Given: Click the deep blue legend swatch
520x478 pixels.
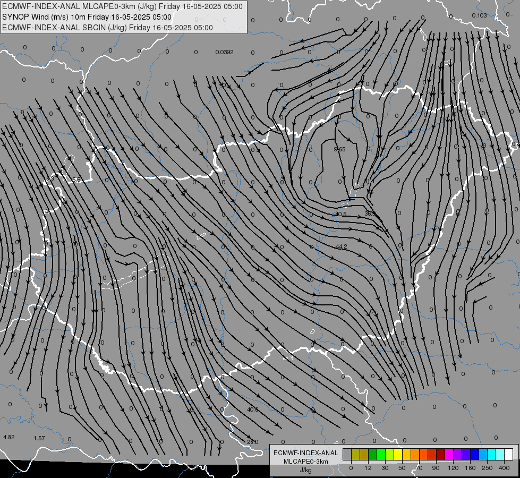Looking at the screenshot, I should pyautogui.click(x=475, y=454).
